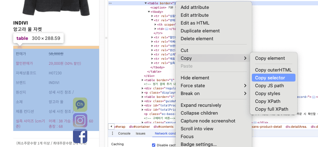Image resolution: width=318 pixels, height=147 pixels.
Task: Open the Issues drawer tab
Action: point(141,133)
